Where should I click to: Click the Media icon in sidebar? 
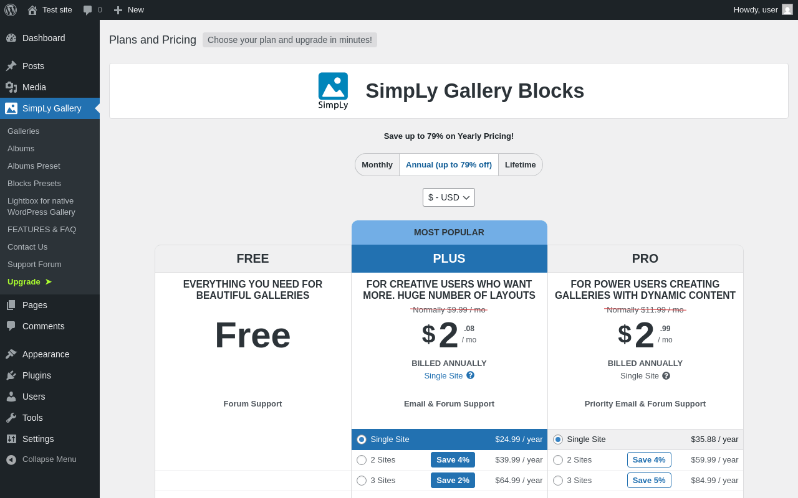point(11,87)
